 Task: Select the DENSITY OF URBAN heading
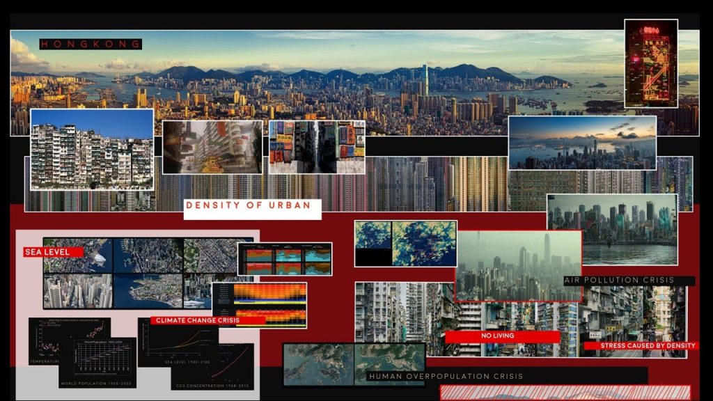pos(252,206)
